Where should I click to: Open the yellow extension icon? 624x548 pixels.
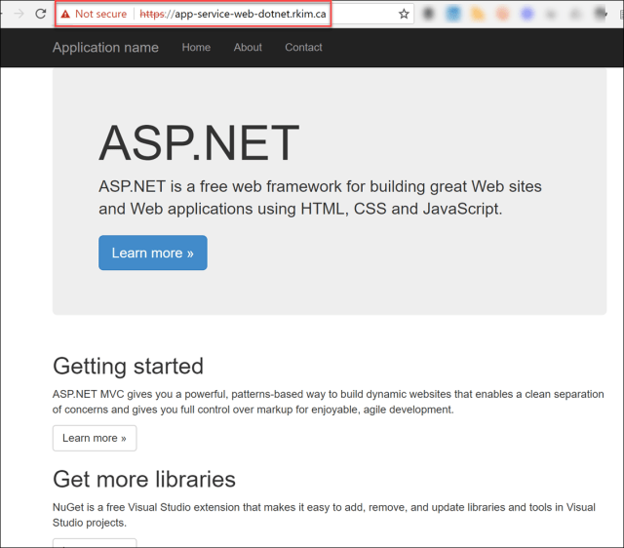pyautogui.click(x=479, y=15)
